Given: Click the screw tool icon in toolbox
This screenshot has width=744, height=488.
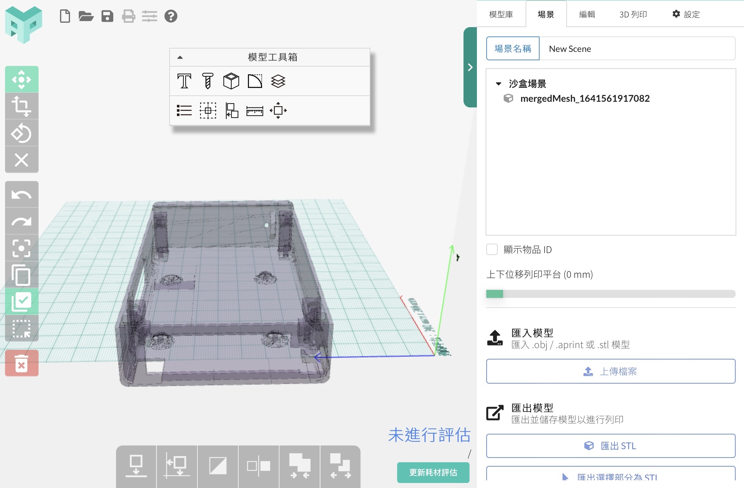Looking at the screenshot, I should pos(207,81).
